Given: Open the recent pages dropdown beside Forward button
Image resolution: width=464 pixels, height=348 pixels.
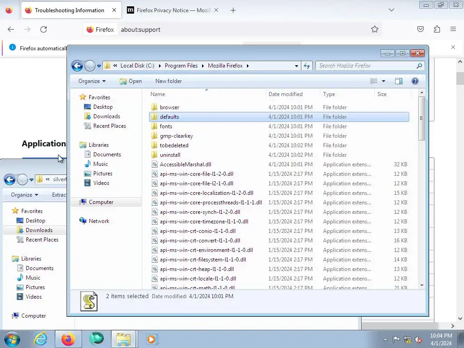Looking at the screenshot, I should point(99,66).
